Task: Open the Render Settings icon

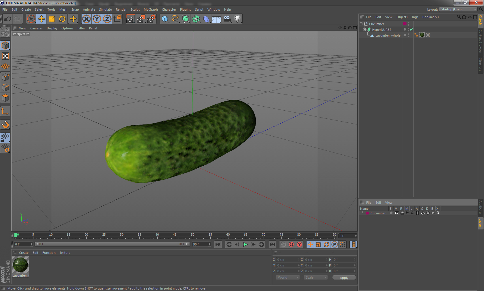Action: click(x=152, y=19)
